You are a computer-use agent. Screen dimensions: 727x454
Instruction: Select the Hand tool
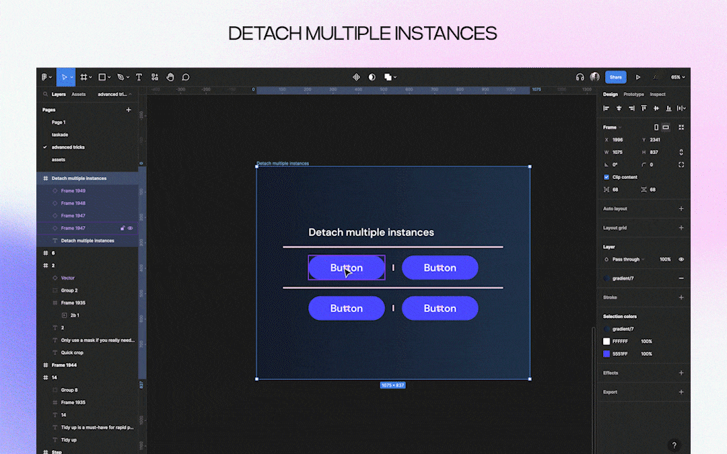tap(170, 77)
